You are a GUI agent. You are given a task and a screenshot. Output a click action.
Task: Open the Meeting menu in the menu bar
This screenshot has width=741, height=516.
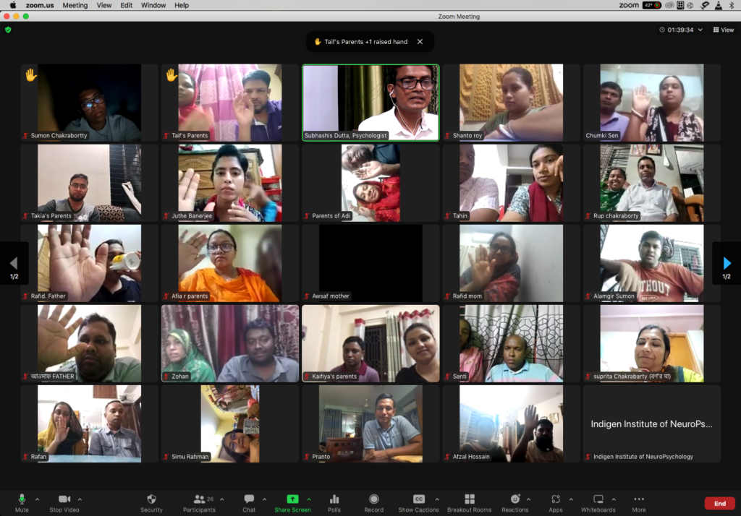pos(75,5)
